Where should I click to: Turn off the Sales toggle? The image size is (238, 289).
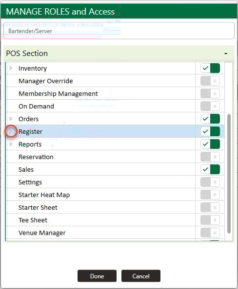[x=210, y=169]
